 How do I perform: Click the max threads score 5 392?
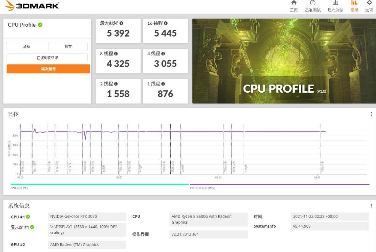(x=118, y=33)
